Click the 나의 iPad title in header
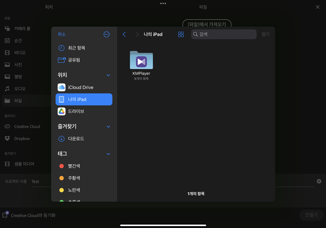Viewport: 326px width, 228px height. (153, 34)
